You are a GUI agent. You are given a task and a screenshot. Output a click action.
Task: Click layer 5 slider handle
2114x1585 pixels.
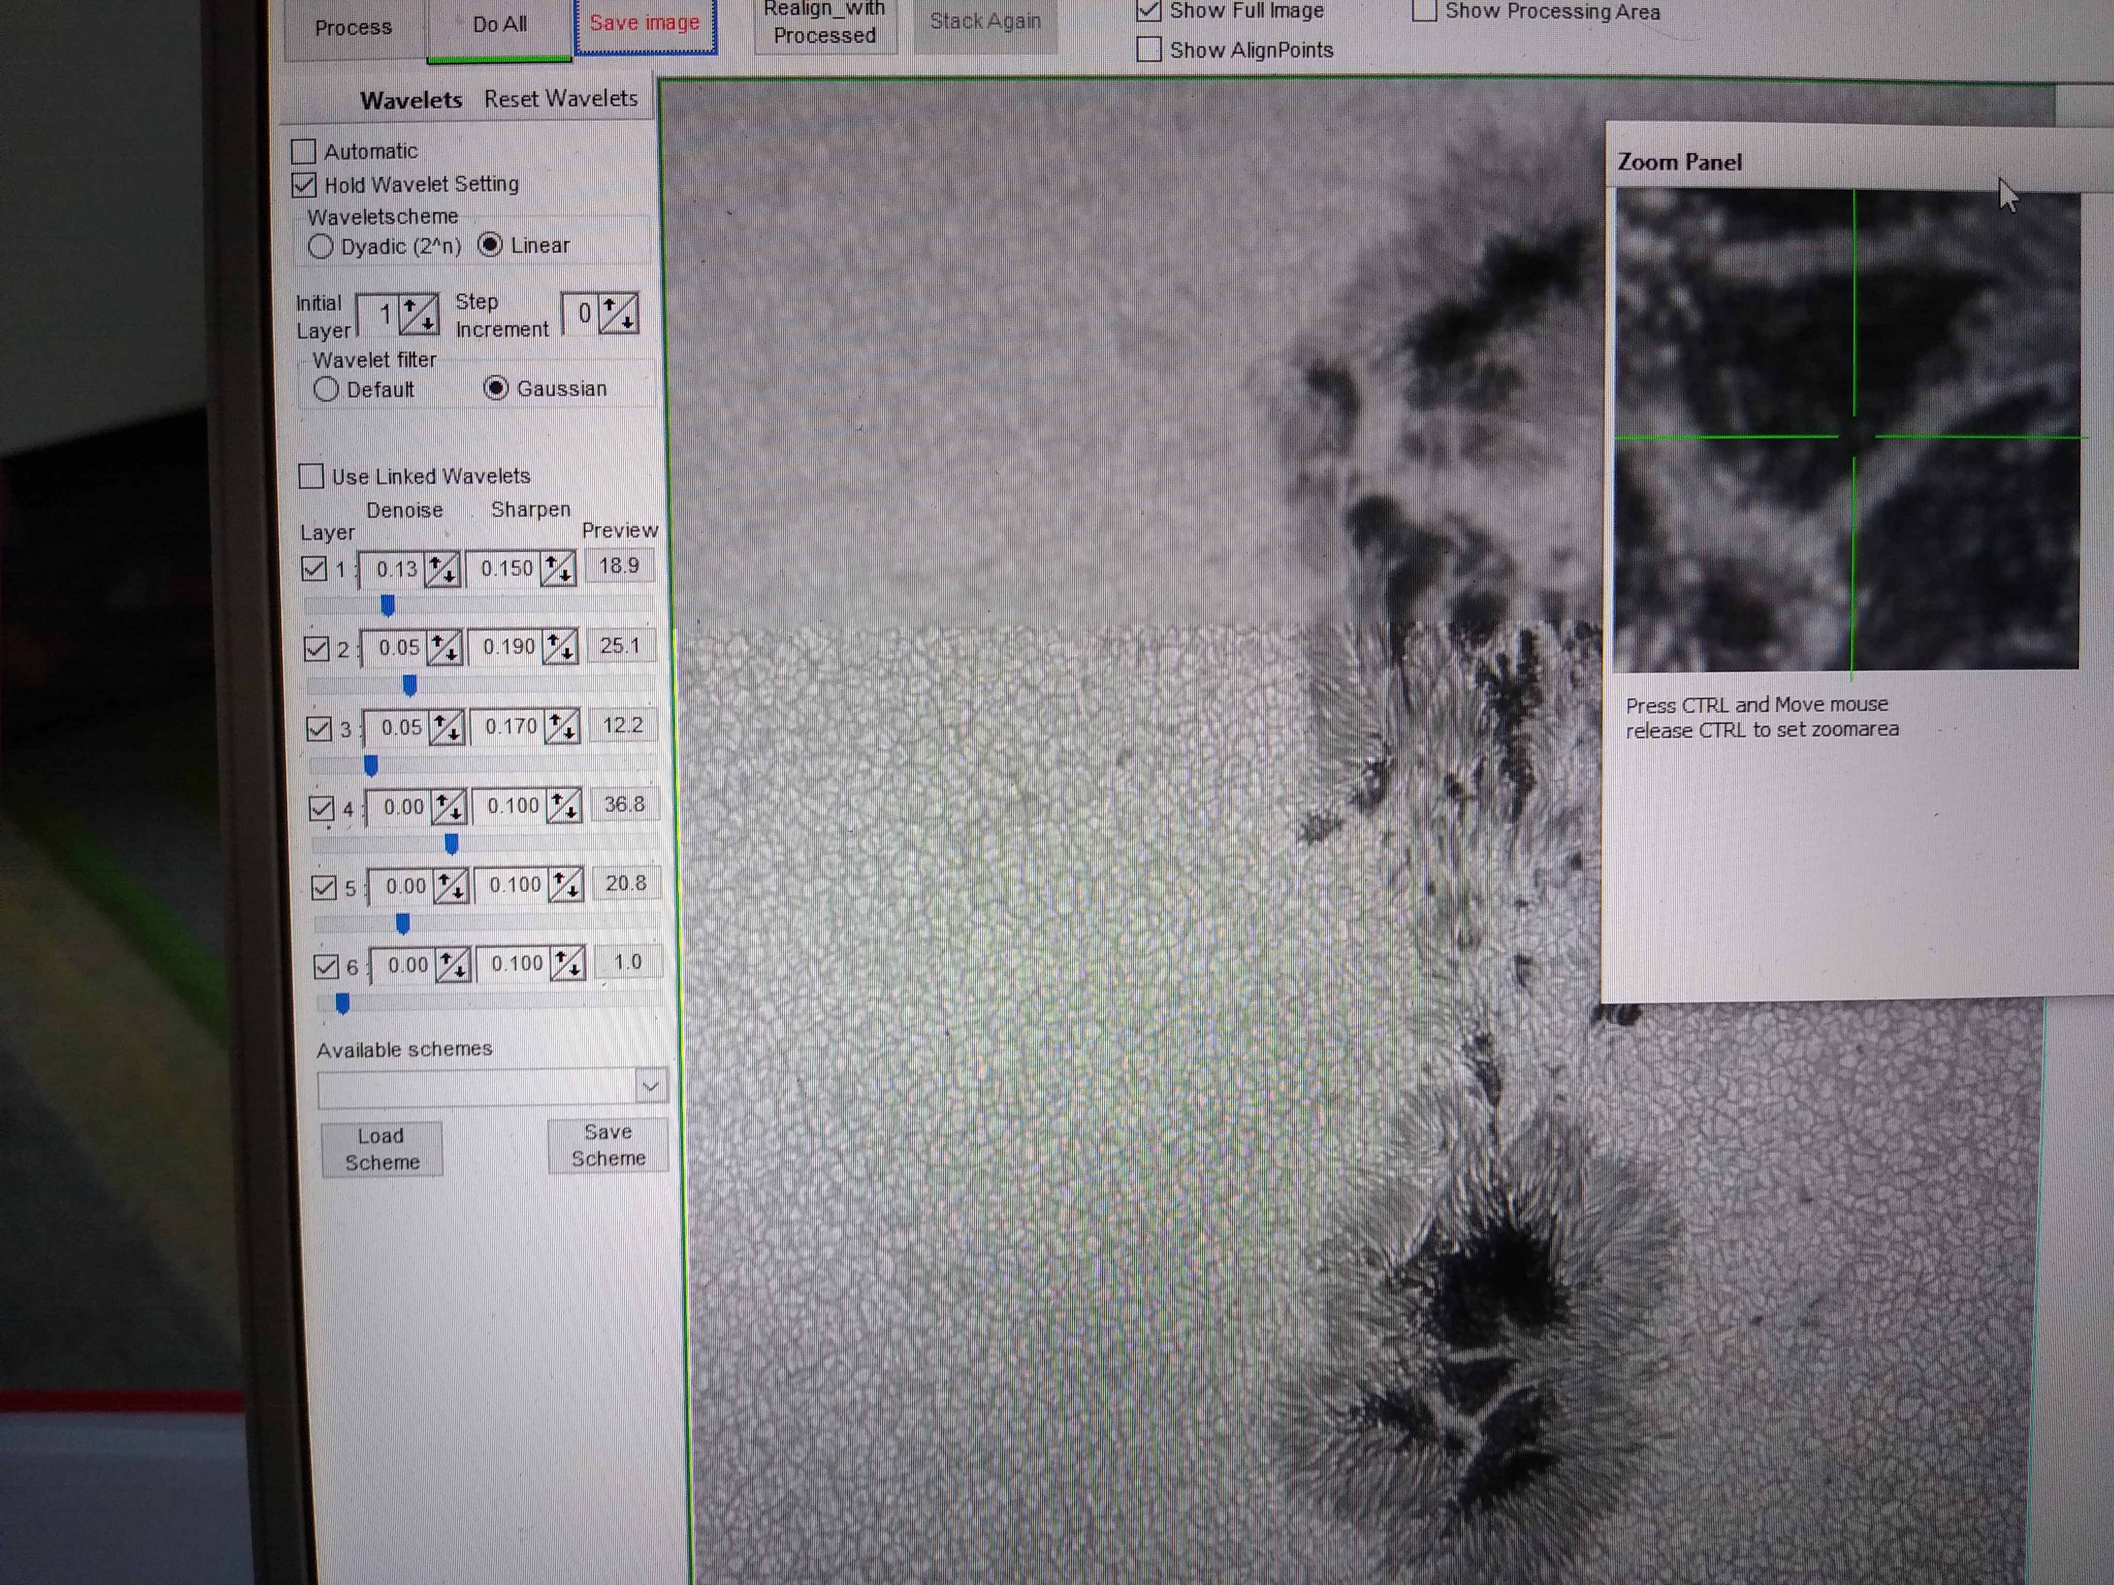pyautogui.click(x=403, y=924)
